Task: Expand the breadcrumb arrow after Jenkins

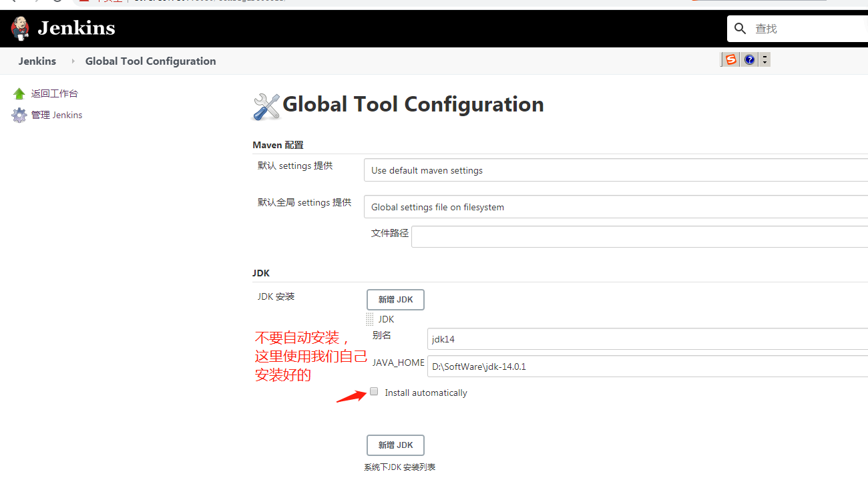Action: [x=73, y=61]
